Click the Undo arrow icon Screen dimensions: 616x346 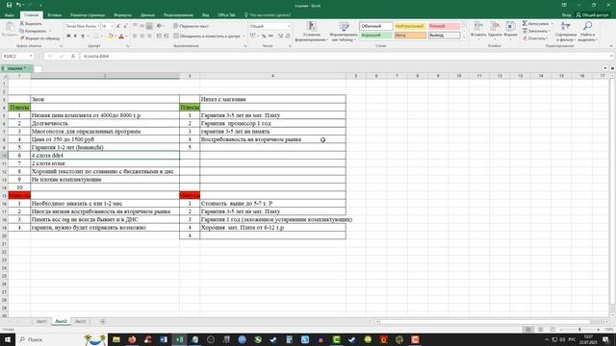[x=18, y=5]
